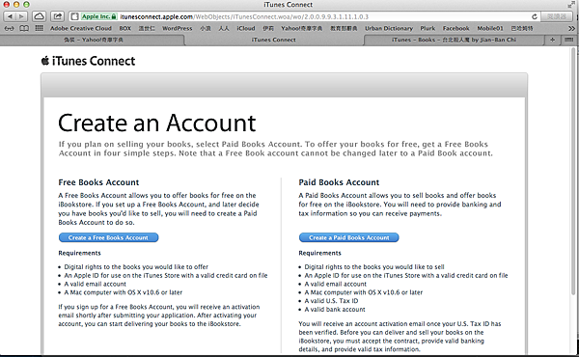Click the Create a Paid Books Account button
The image size is (579, 357).
coord(349,237)
